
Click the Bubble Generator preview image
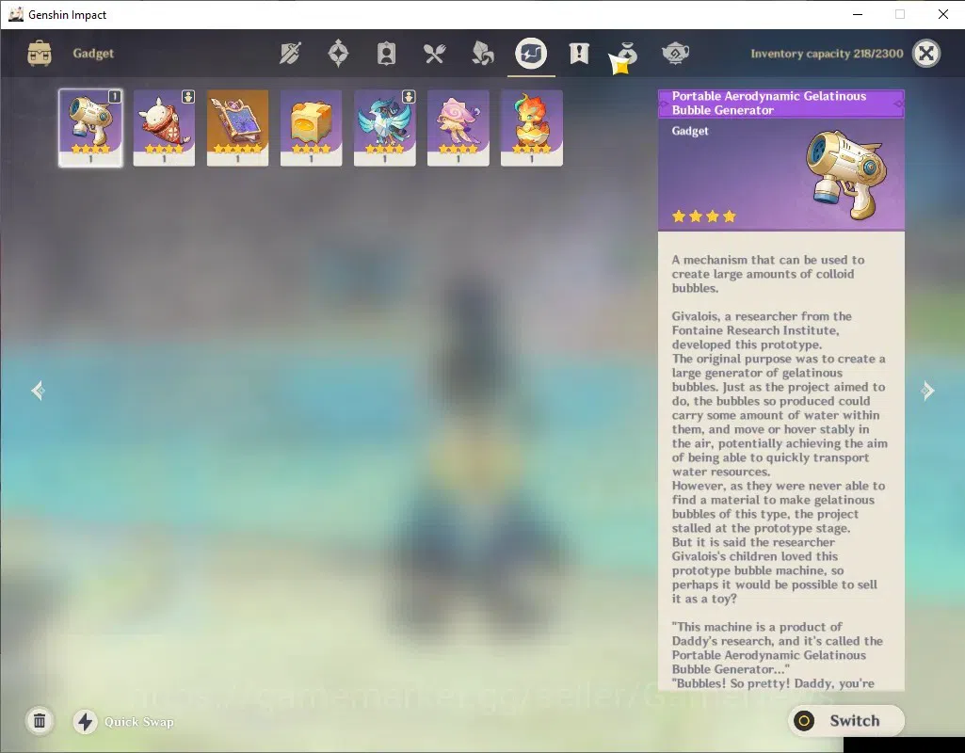point(847,175)
